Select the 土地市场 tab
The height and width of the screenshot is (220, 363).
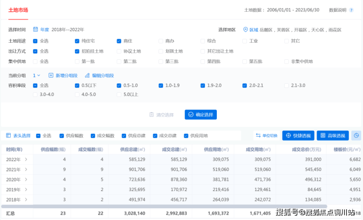point(18,9)
